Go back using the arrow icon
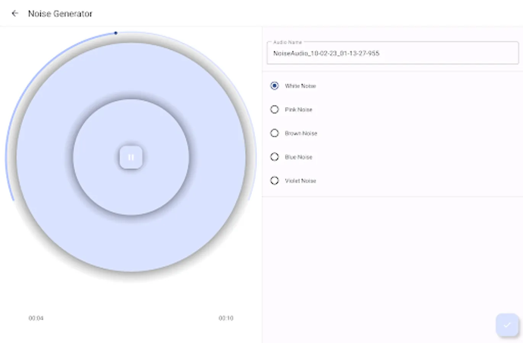 (15, 14)
